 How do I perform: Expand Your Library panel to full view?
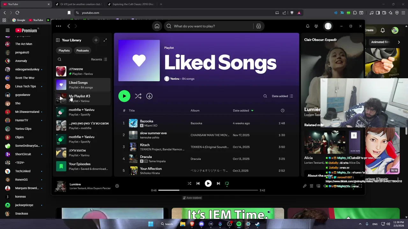[x=105, y=40]
